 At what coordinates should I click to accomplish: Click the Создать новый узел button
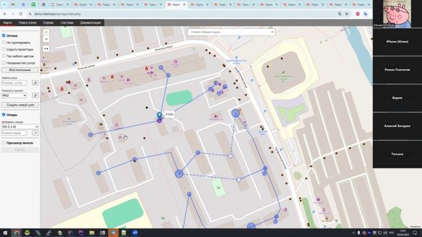tap(20, 105)
